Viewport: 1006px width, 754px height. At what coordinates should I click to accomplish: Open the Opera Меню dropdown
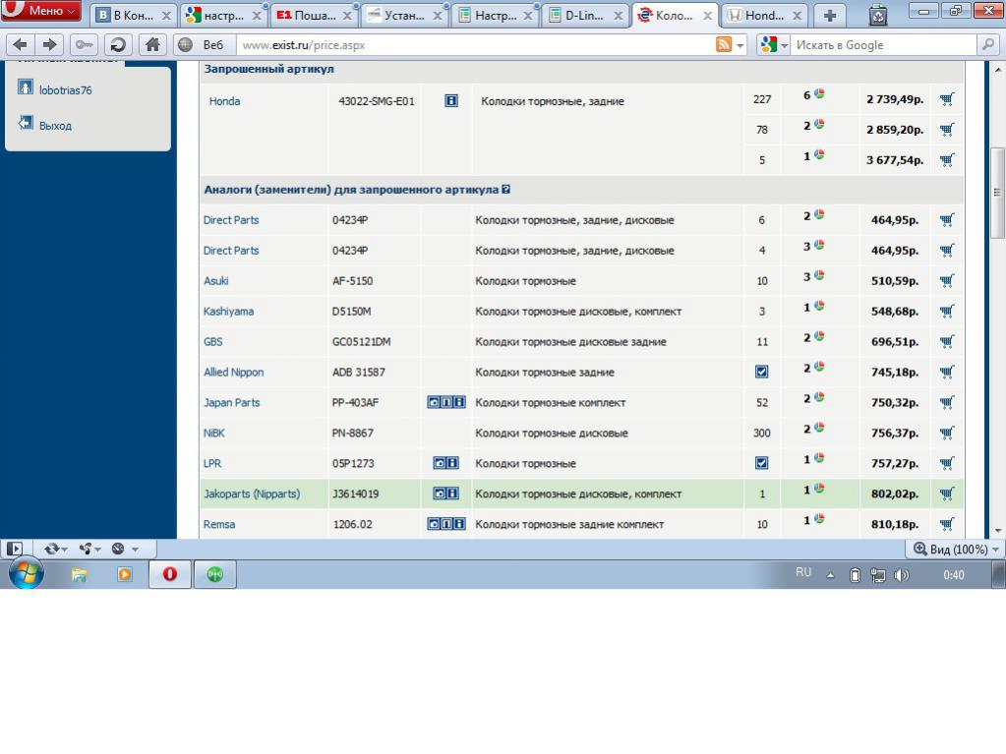(x=41, y=11)
